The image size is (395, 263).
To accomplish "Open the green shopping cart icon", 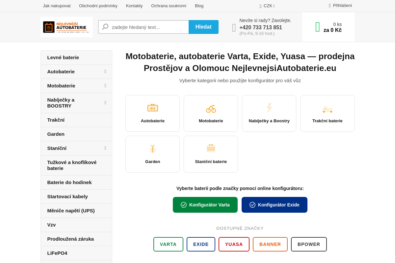I will (x=318, y=27).
